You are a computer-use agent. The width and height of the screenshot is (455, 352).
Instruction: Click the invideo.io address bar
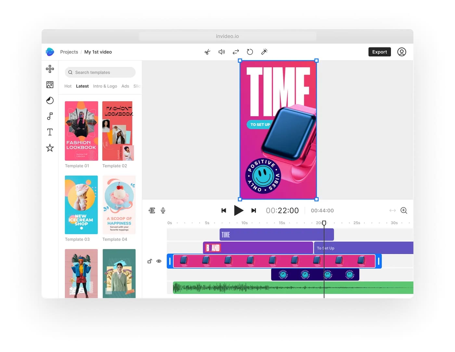pos(227,36)
